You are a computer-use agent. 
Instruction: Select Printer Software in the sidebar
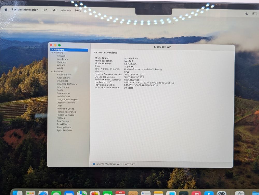click(x=66, y=115)
